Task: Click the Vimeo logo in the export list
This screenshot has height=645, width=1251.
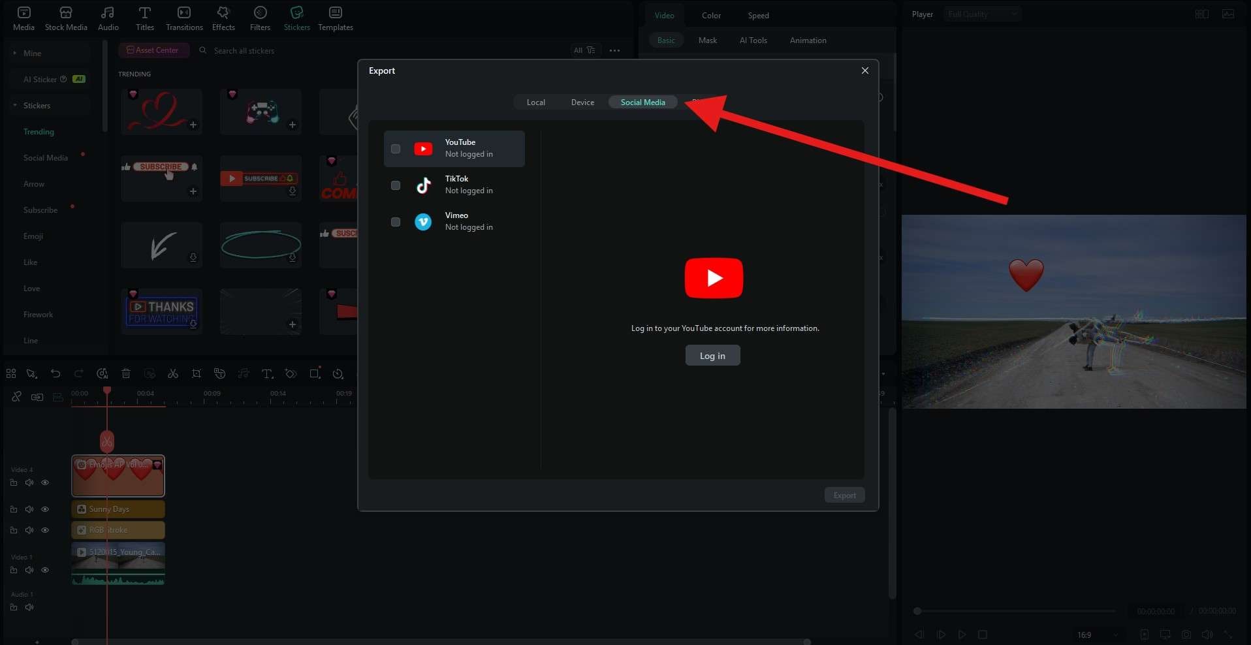Action: pyautogui.click(x=423, y=222)
